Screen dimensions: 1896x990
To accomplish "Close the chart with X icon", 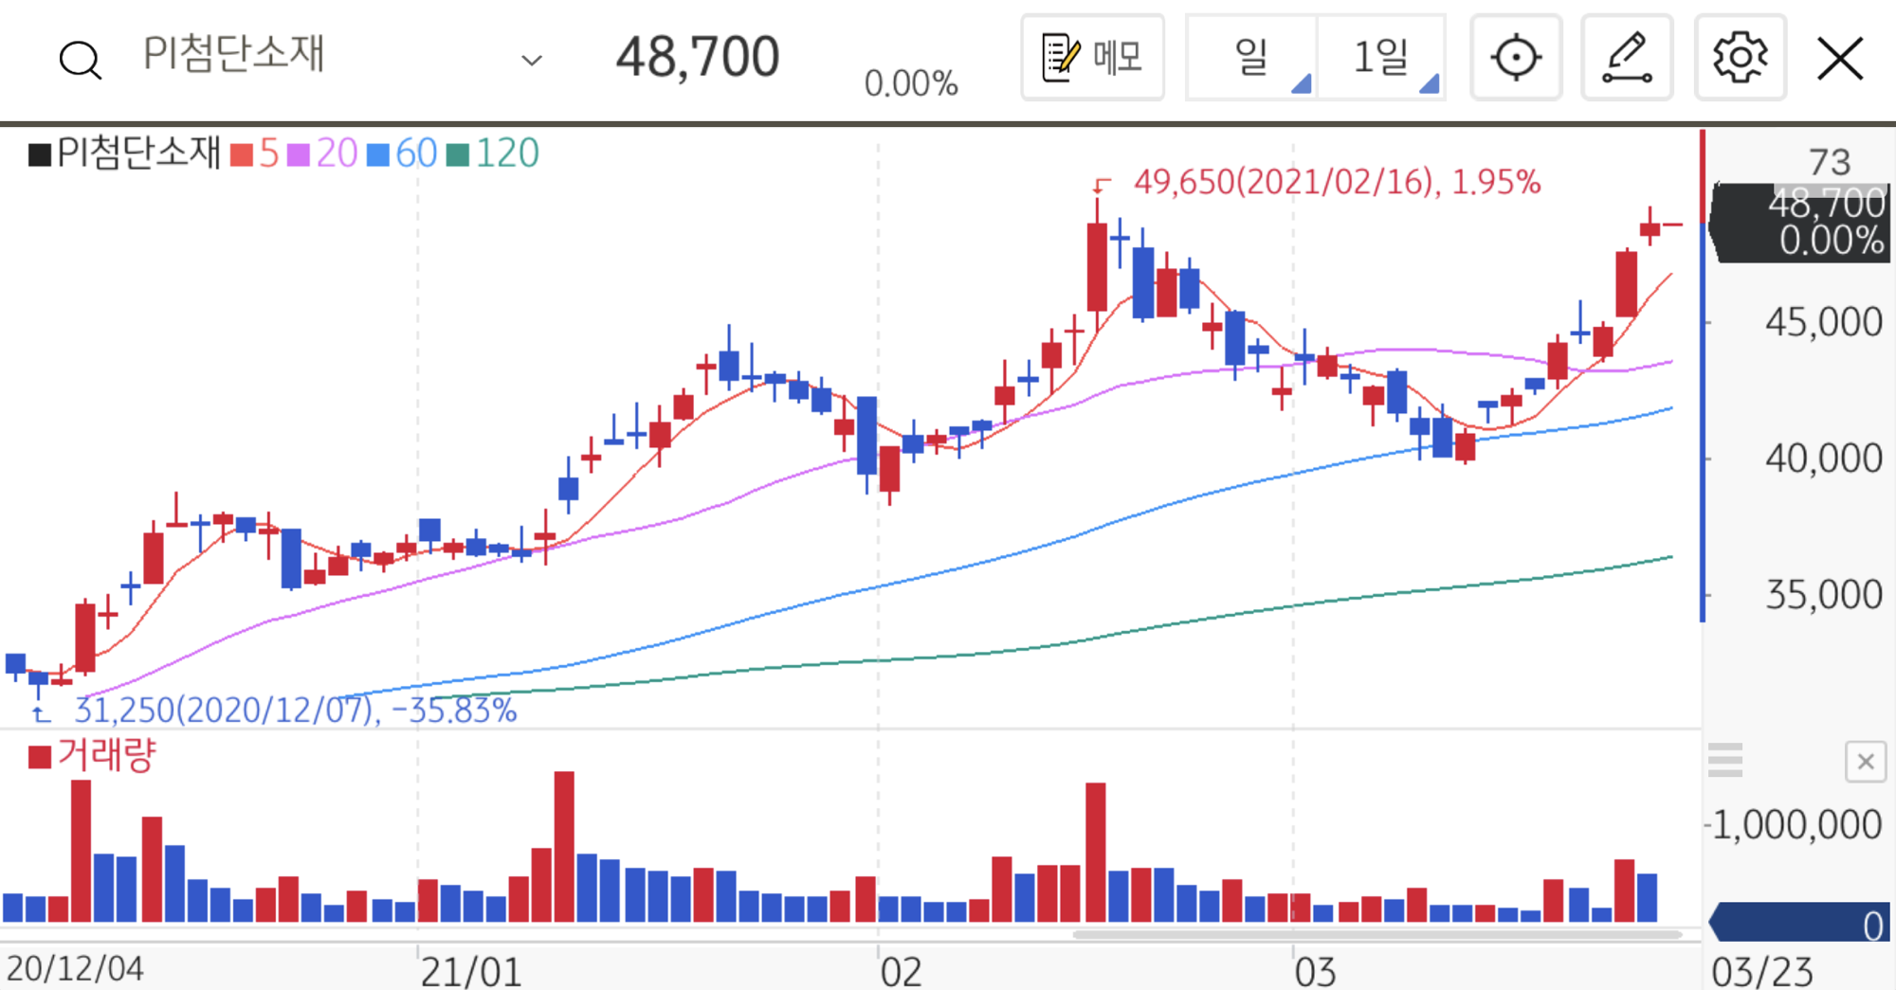I will coord(1840,59).
